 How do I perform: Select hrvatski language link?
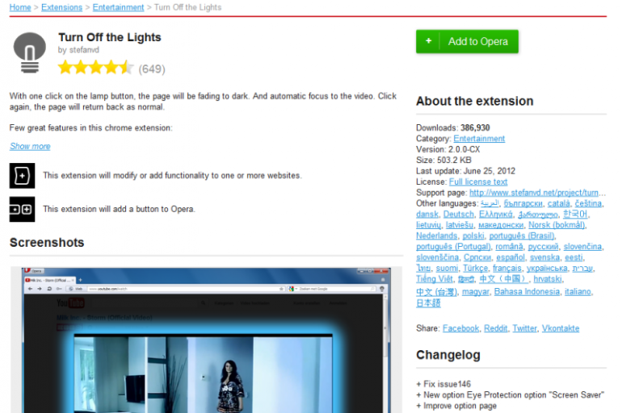[548, 279]
